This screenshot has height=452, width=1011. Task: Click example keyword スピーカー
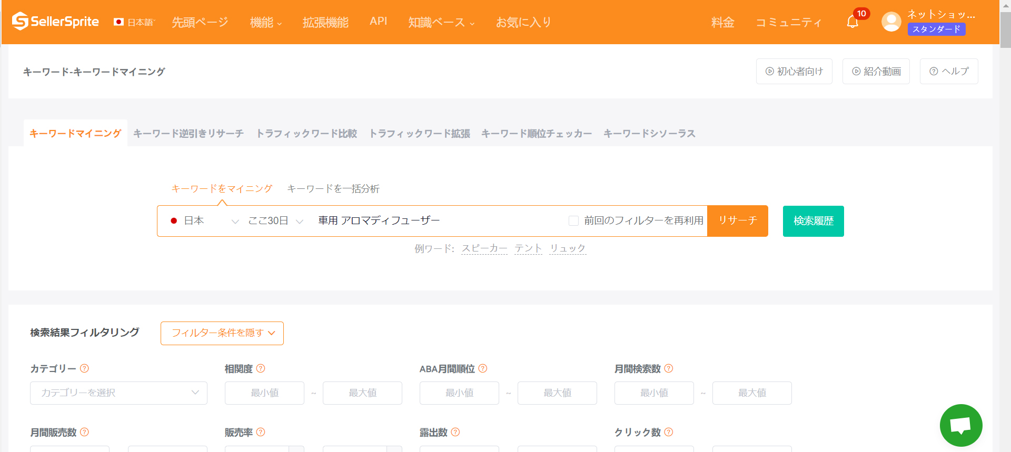(x=484, y=248)
